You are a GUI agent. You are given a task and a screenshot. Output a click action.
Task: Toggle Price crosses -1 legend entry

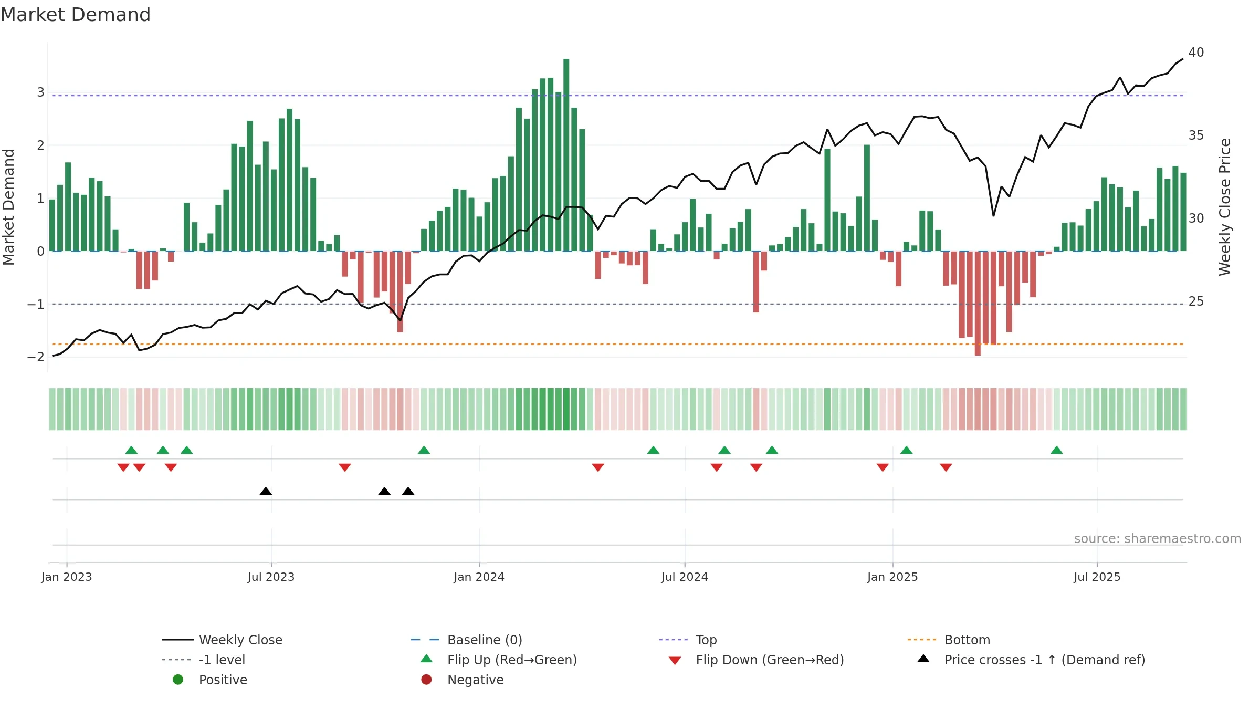[1031, 660]
